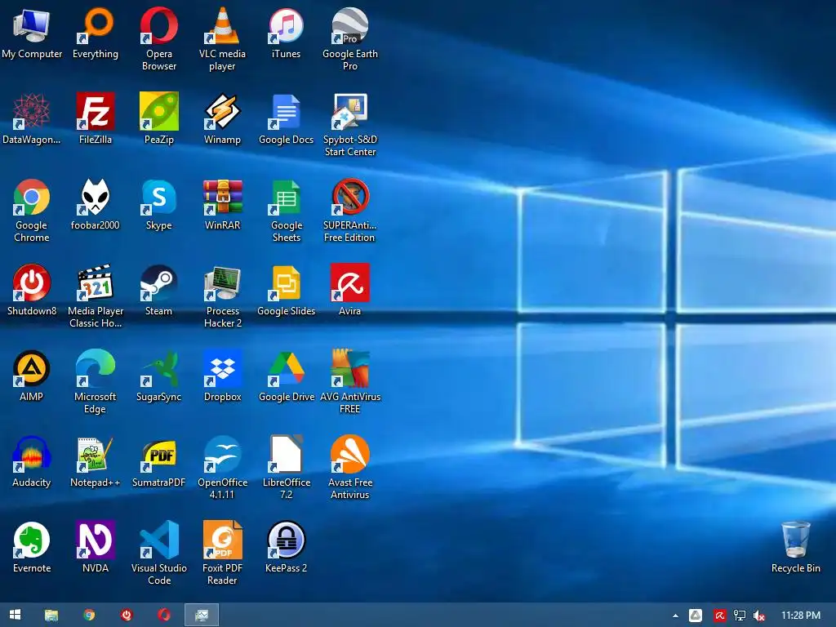This screenshot has width=836, height=627.
Task: Click the Google Drive desktop icon
Action: click(287, 376)
